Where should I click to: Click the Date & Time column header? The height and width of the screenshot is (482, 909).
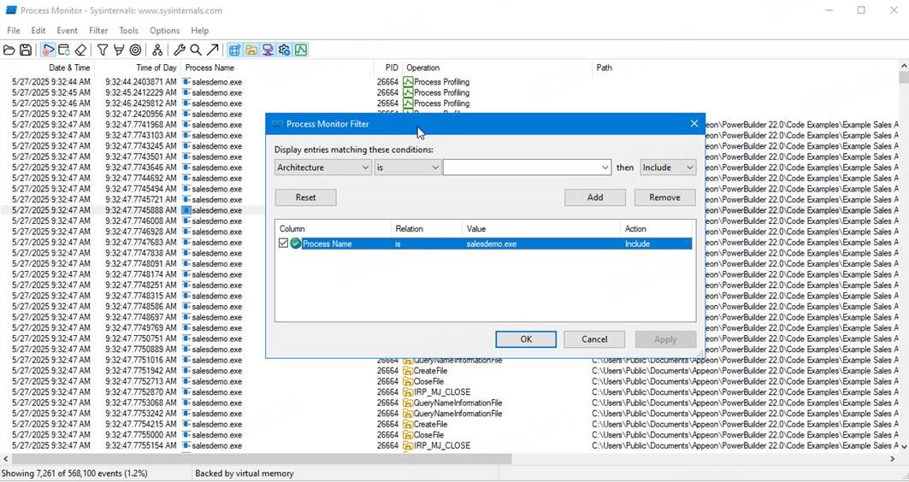click(x=47, y=68)
